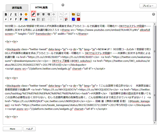This screenshot has width=159, height=134.
Task: Click the '#共謀罪' hashtag text
Action: coord(96,93)
